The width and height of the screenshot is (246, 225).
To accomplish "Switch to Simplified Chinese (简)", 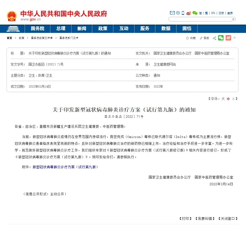I will [x=201, y=13].
